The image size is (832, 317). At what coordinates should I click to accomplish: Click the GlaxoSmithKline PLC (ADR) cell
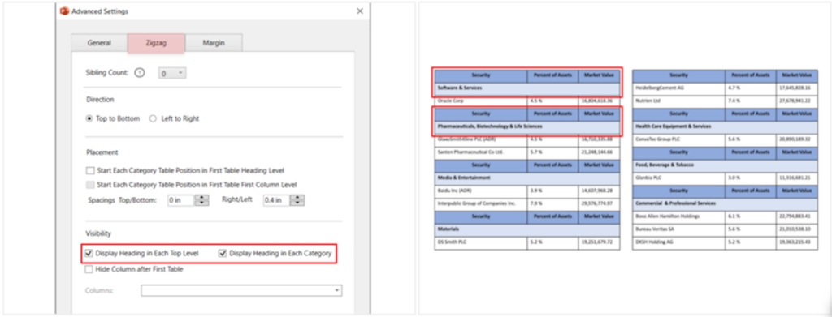[481, 139]
